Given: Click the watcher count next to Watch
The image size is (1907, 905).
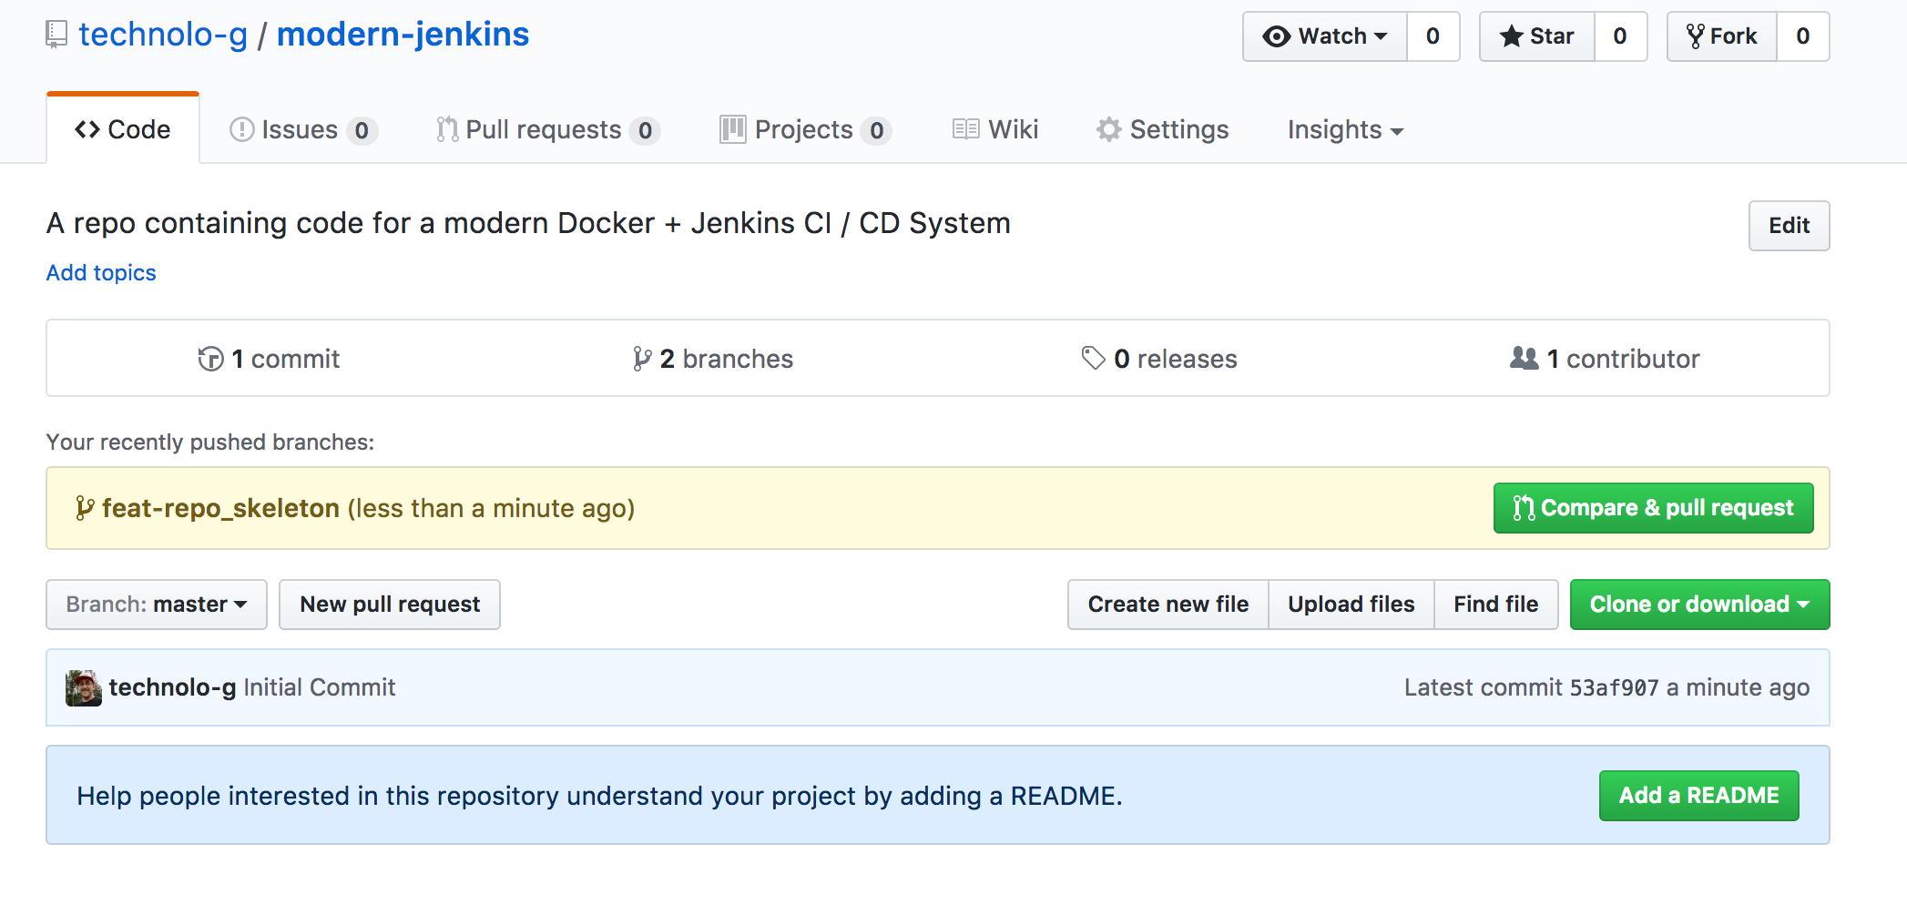Looking at the screenshot, I should pos(1433,36).
